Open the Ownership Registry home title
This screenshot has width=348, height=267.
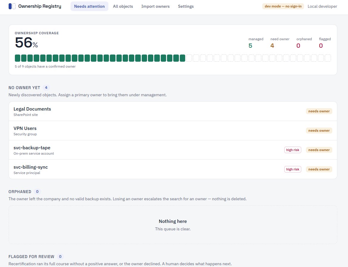[x=40, y=6]
